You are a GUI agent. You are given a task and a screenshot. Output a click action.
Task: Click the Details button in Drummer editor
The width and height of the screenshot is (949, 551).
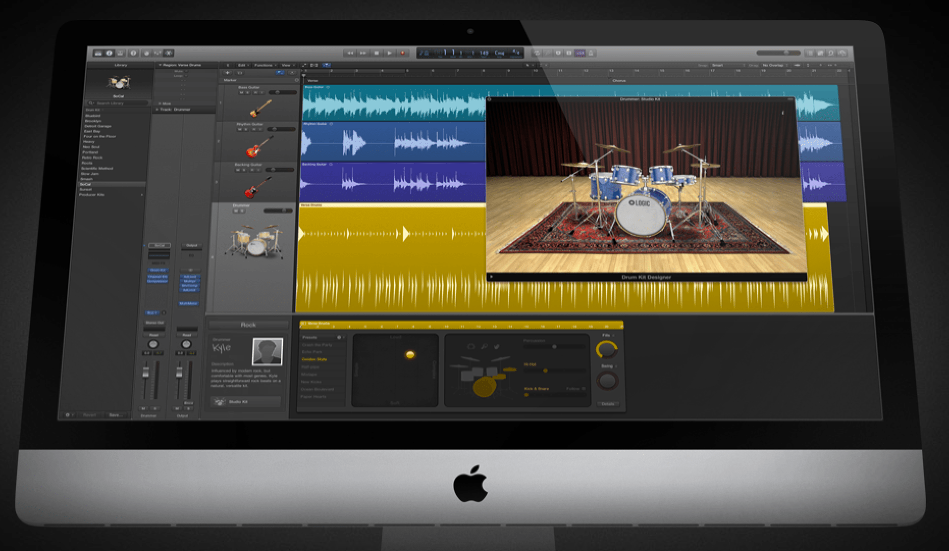click(x=608, y=404)
